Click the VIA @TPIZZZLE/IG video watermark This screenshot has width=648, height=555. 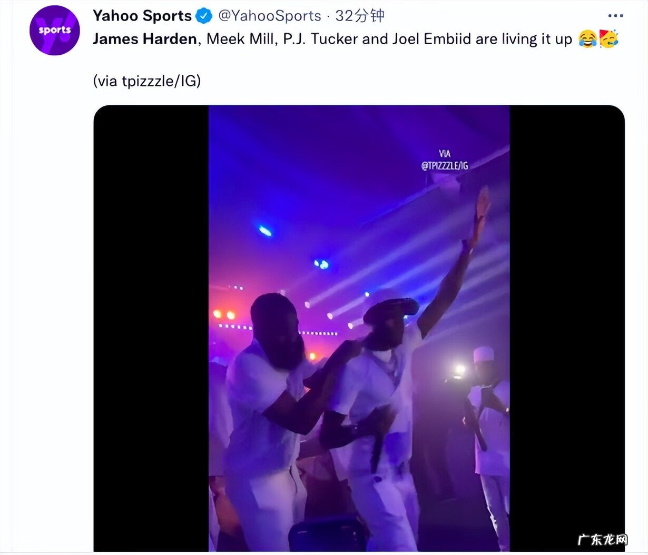coord(445,160)
